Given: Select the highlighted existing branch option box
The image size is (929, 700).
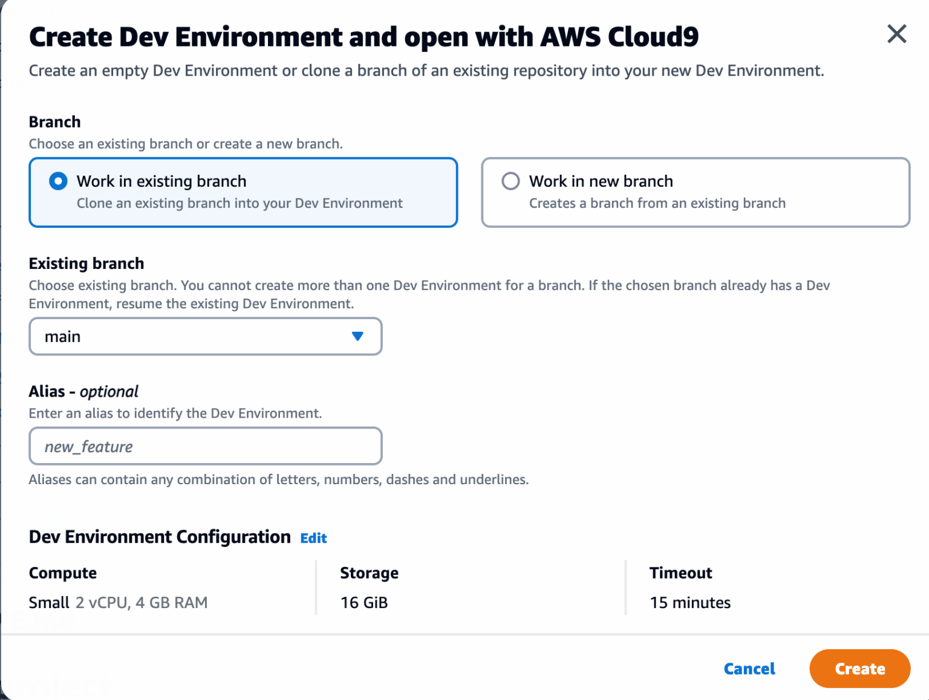Looking at the screenshot, I should coord(243,192).
